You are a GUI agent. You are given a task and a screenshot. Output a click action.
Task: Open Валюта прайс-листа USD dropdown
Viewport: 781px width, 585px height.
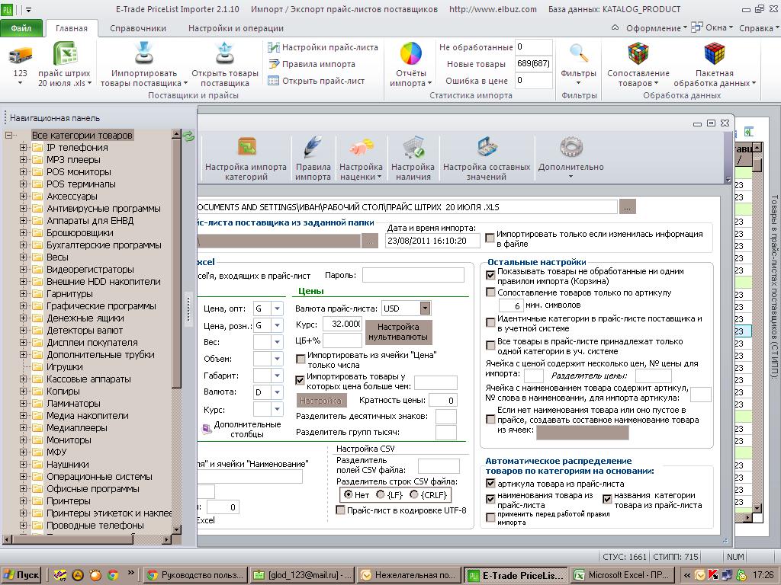[425, 308]
